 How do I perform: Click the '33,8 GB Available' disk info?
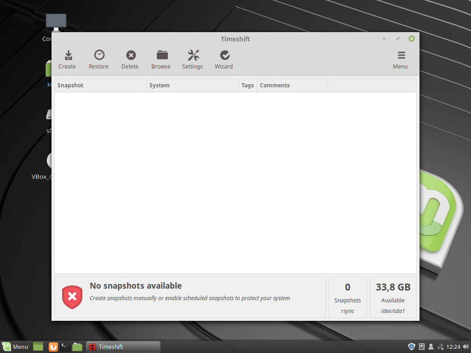click(393, 297)
